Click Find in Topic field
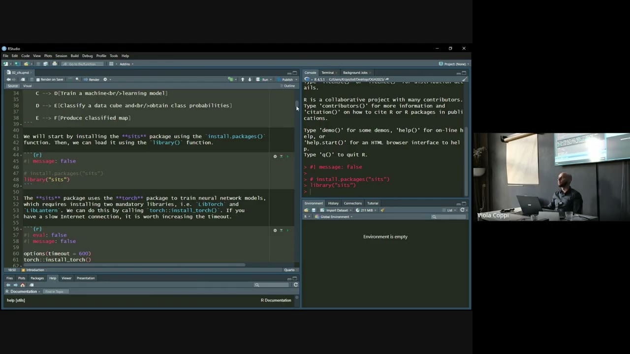Screen dimensions: 630x354 55,292
